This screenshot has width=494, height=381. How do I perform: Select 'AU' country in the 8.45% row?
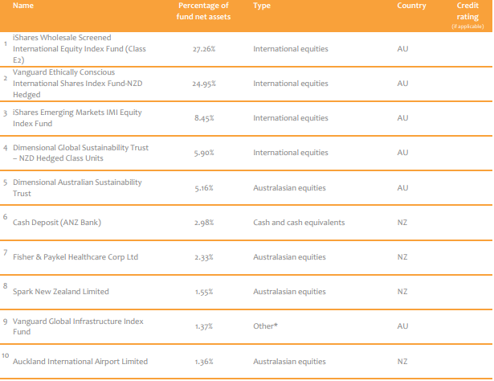(x=402, y=118)
